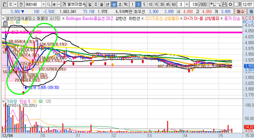Click the custom interval field showing 3
The width and height of the screenshot is (254, 138).
tap(181, 4)
